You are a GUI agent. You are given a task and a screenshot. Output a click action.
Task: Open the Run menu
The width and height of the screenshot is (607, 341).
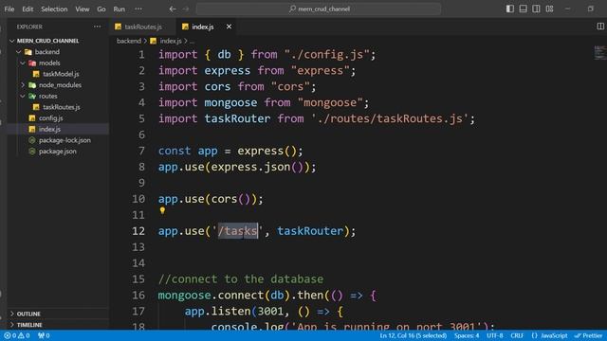120,9
